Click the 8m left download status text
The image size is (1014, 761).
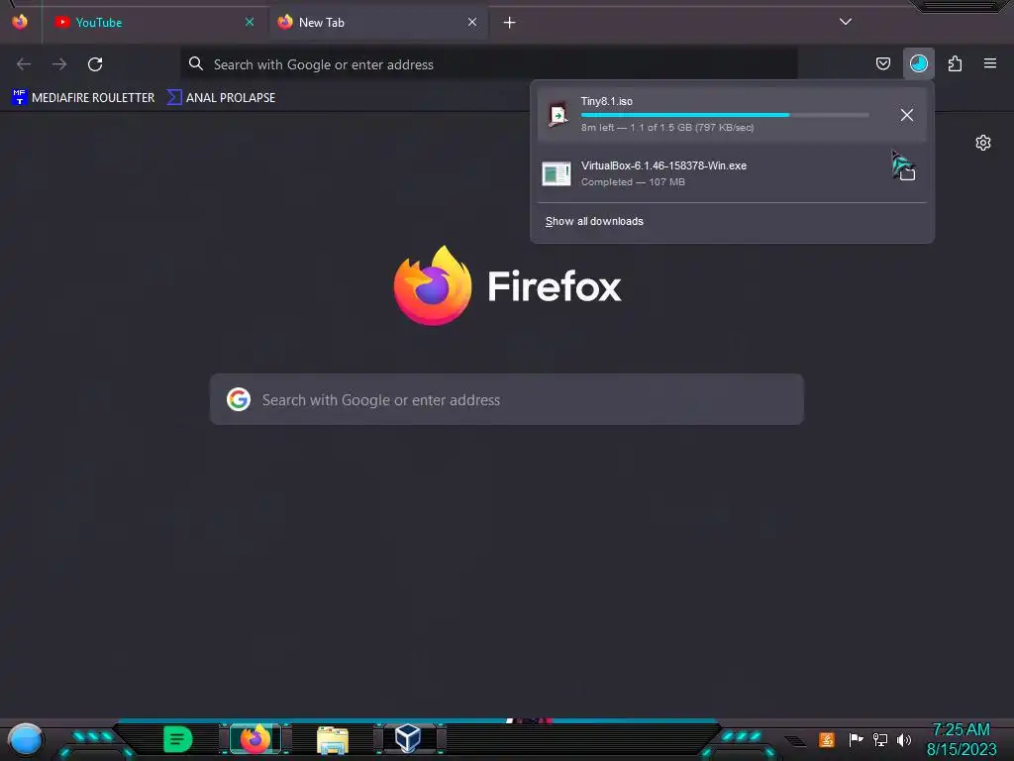point(667,128)
